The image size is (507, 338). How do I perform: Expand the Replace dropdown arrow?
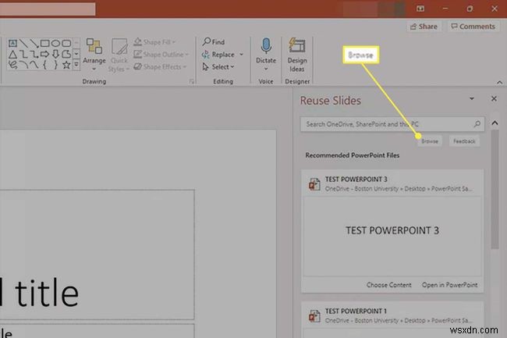pyautogui.click(x=241, y=55)
